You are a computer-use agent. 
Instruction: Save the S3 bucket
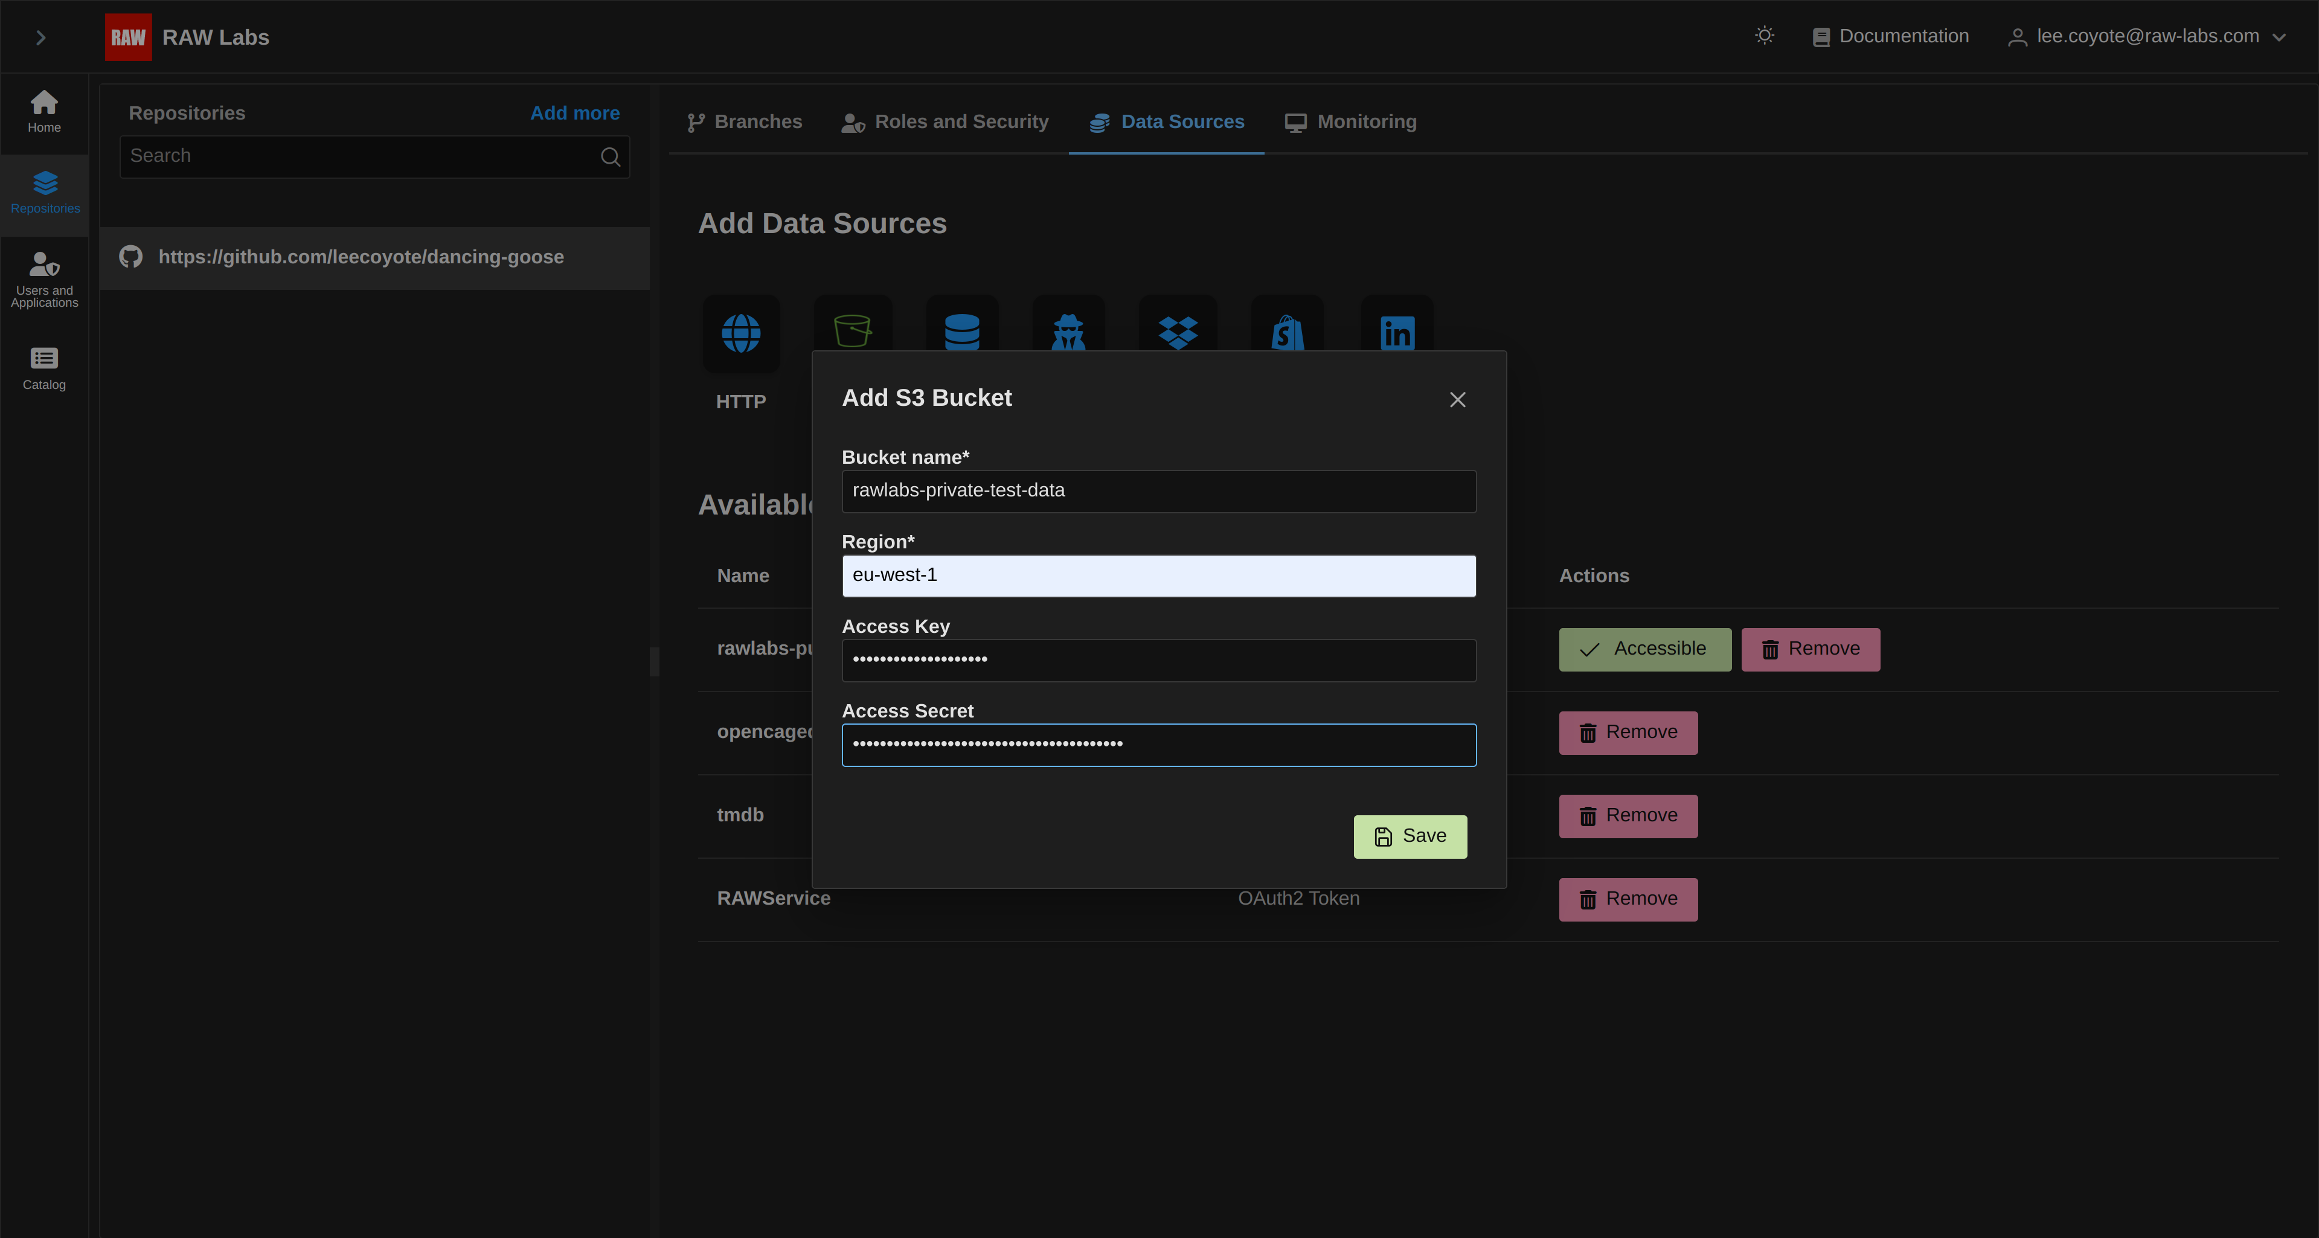tap(1410, 836)
